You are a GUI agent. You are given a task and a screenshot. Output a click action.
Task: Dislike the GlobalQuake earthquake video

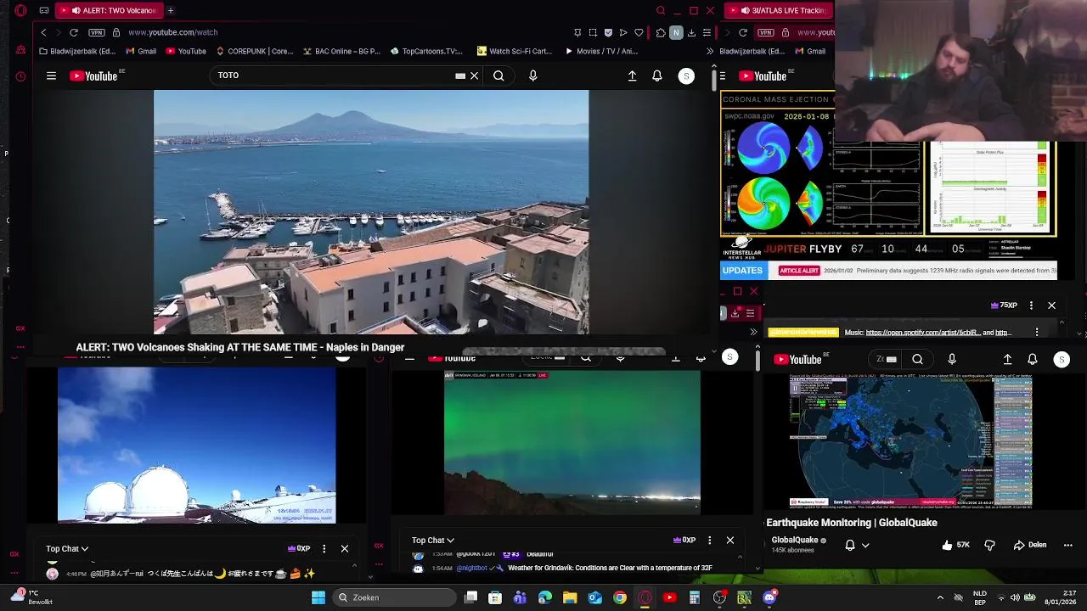pyautogui.click(x=989, y=545)
